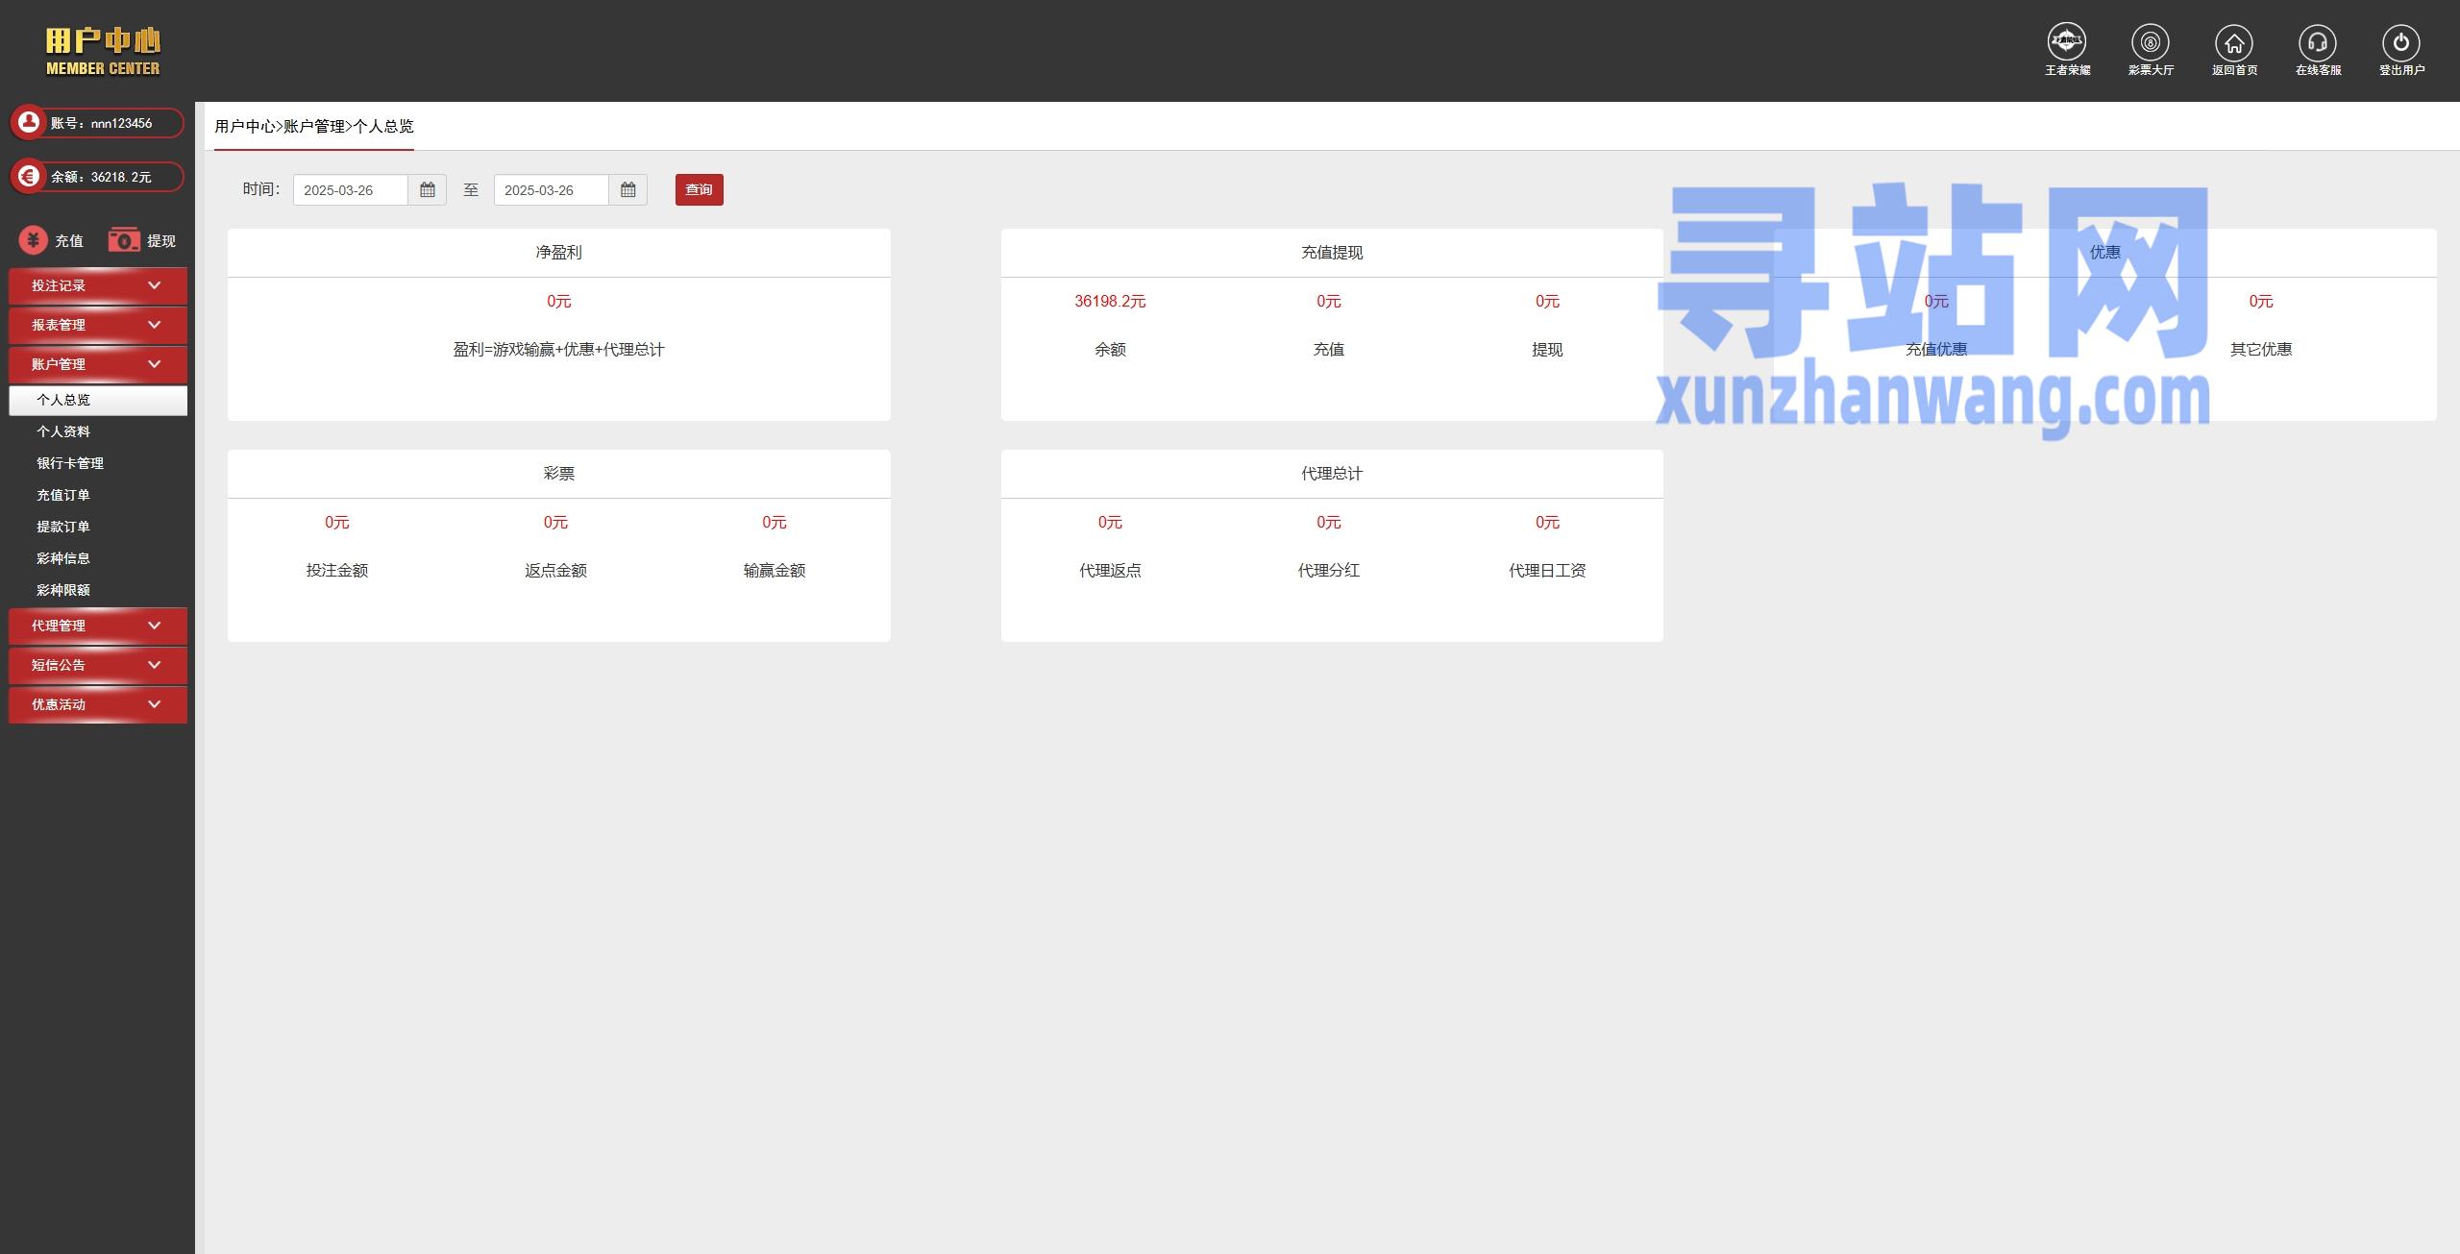Viewport: 2460px width, 1254px height.
Task: Expand the 代理管理 menu
Action: 98,626
